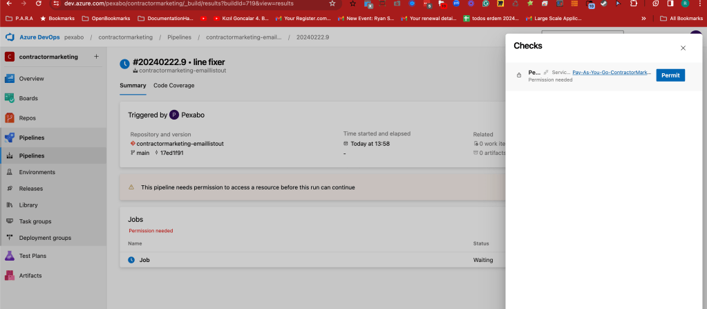Open Your renewal detai... bookmark
This screenshot has height=309, width=707.
(x=428, y=19)
